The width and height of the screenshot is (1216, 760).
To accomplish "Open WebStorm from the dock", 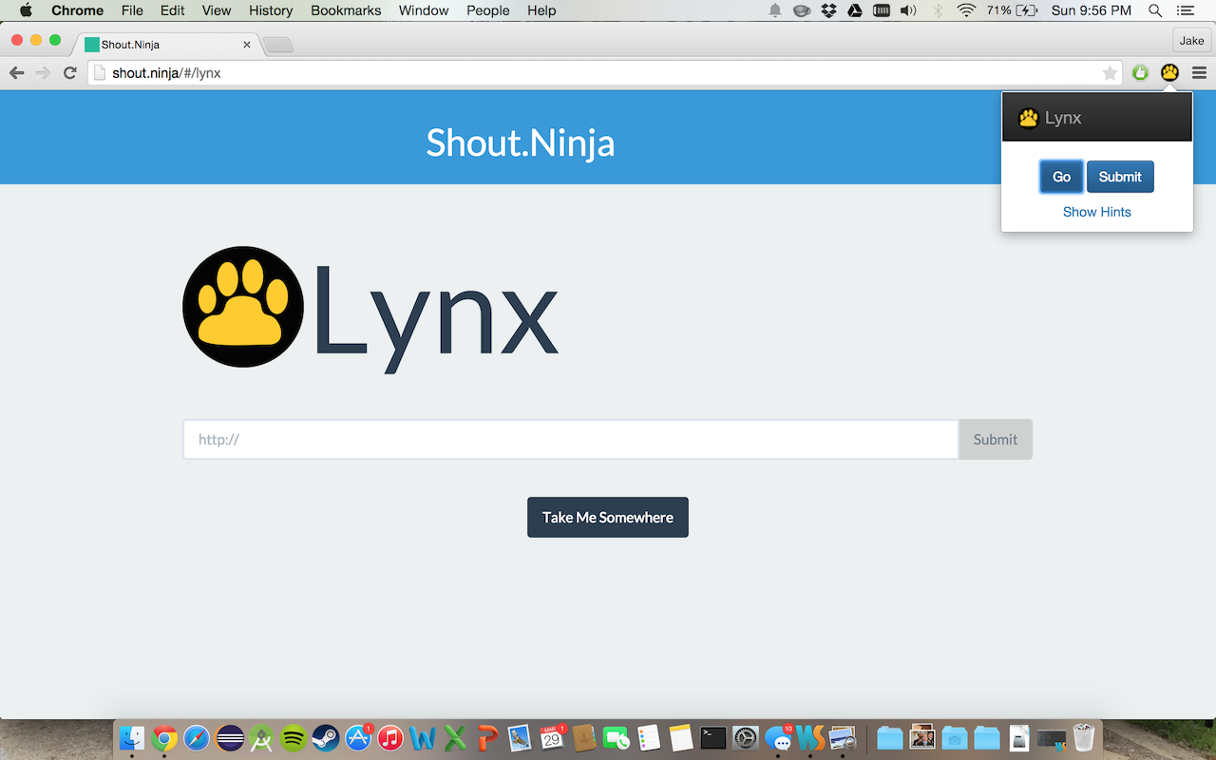I will [811, 737].
